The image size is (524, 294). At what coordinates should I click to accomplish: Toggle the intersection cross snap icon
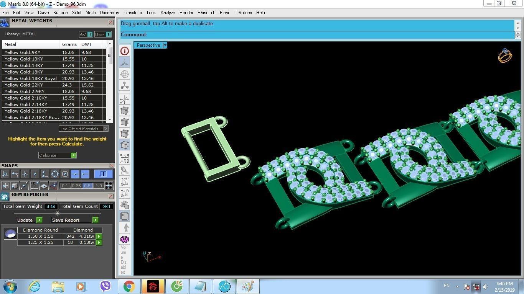click(x=25, y=174)
